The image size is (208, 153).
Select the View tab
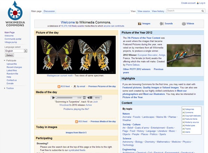pos(133,11)
